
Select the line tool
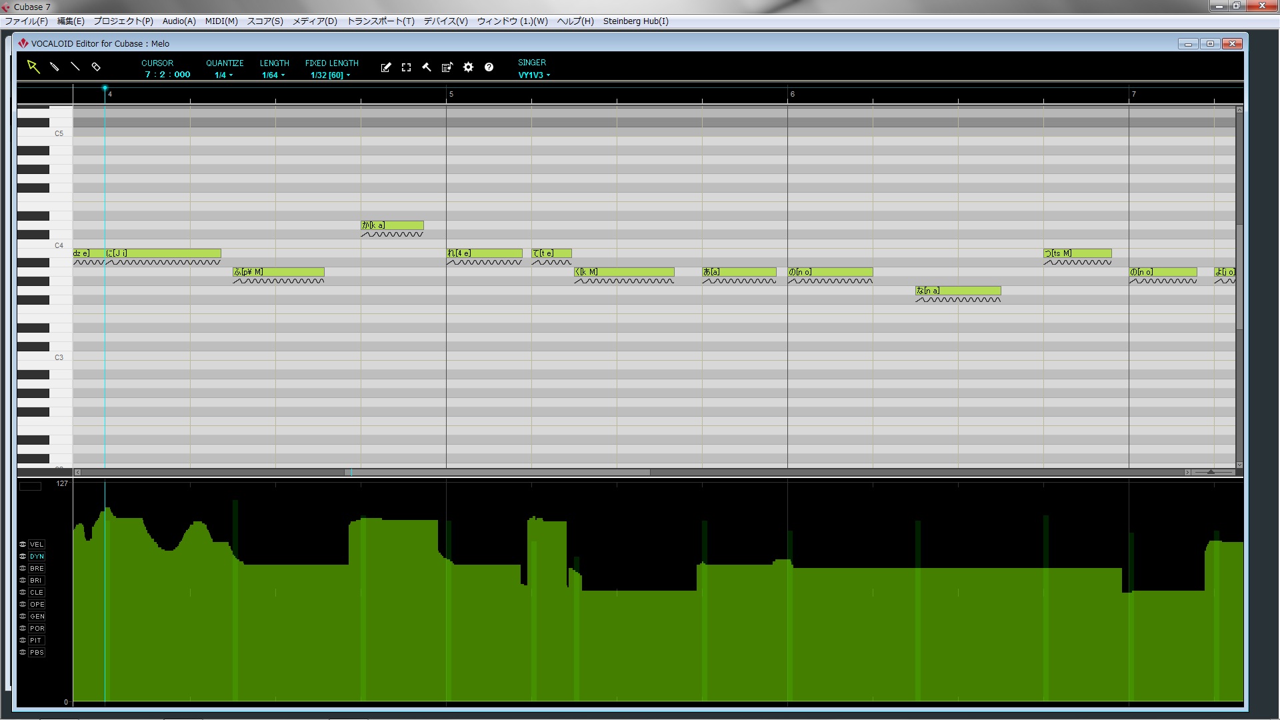(x=75, y=67)
